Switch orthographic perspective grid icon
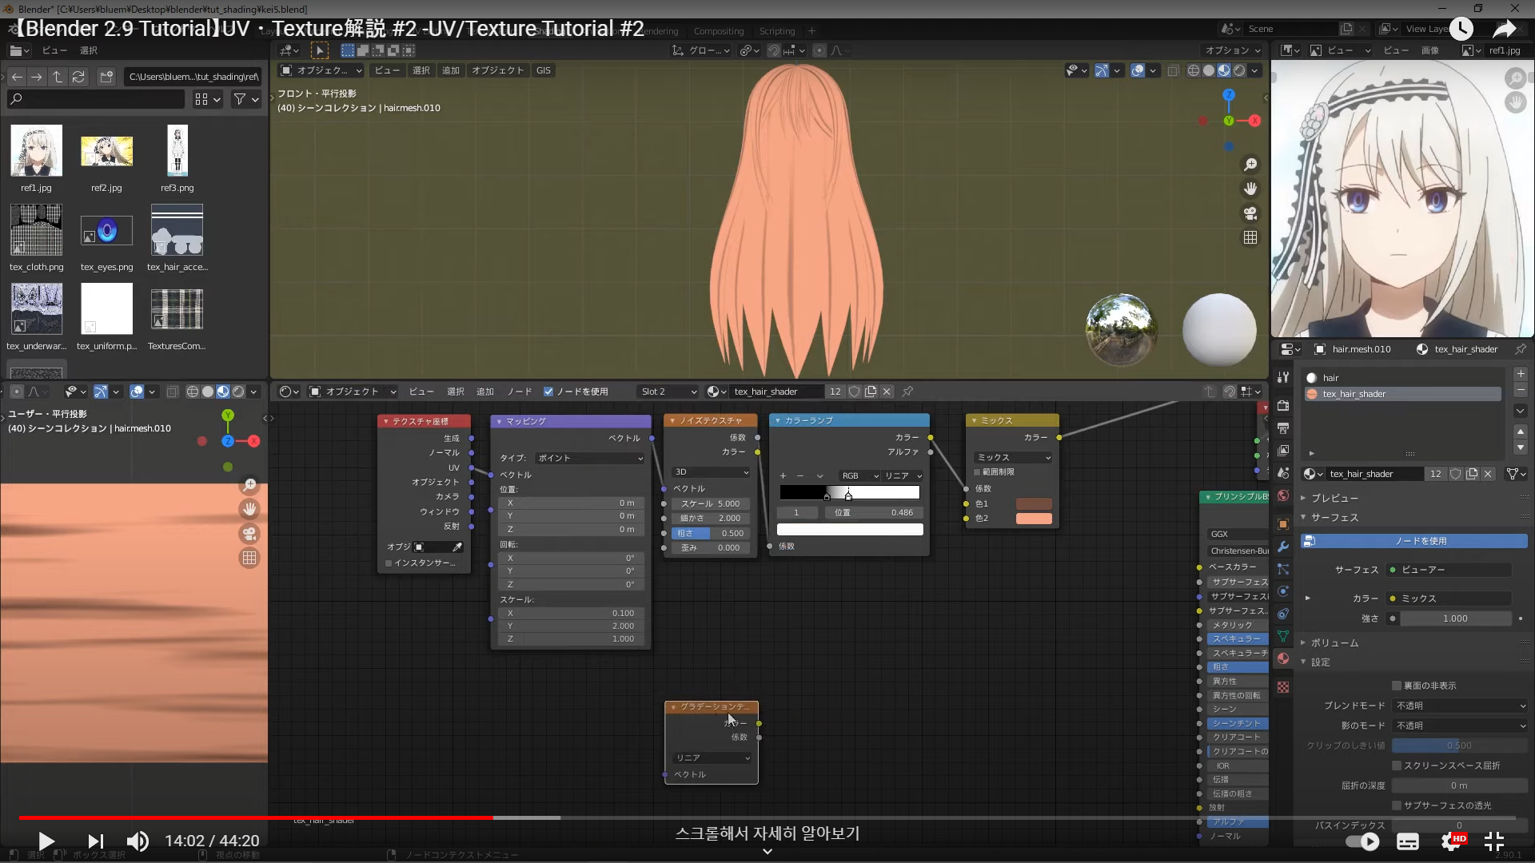 click(x=1250, y=238)
